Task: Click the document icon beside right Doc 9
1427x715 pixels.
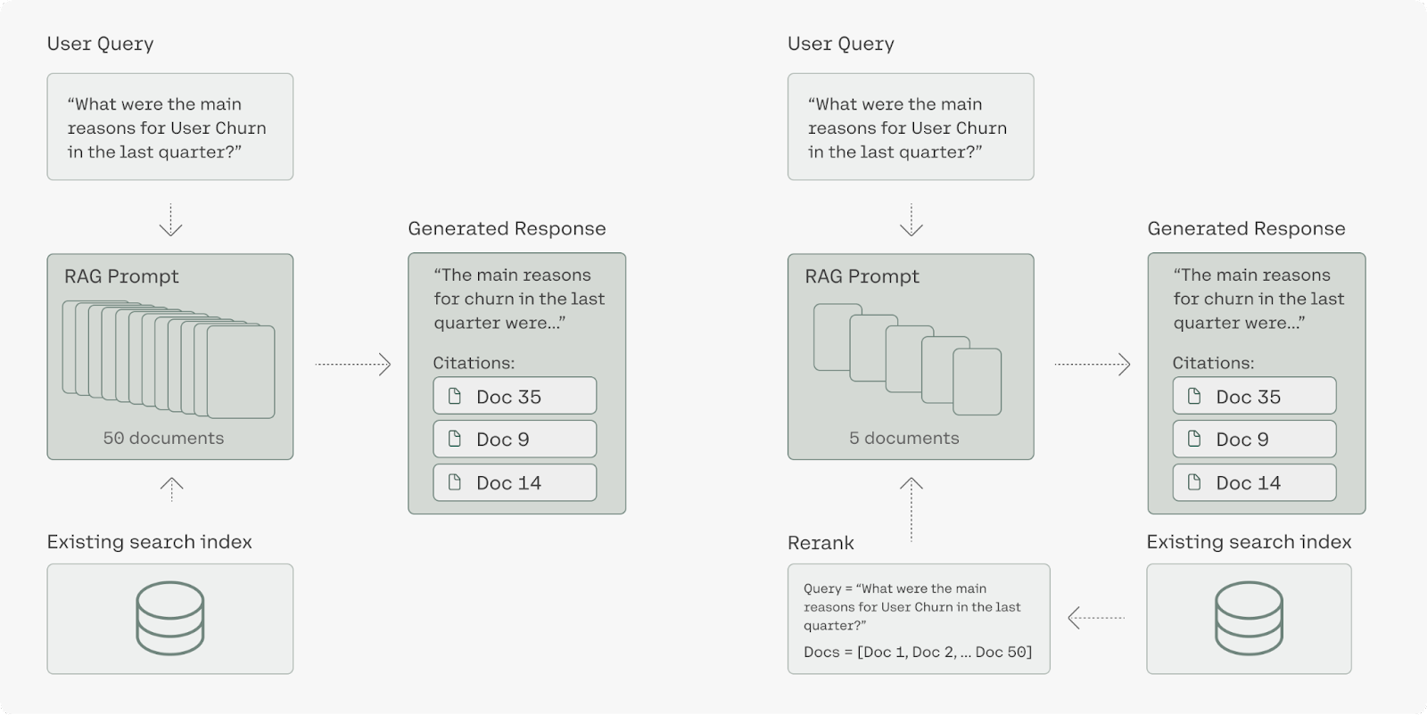Action: coord(1194,439)
